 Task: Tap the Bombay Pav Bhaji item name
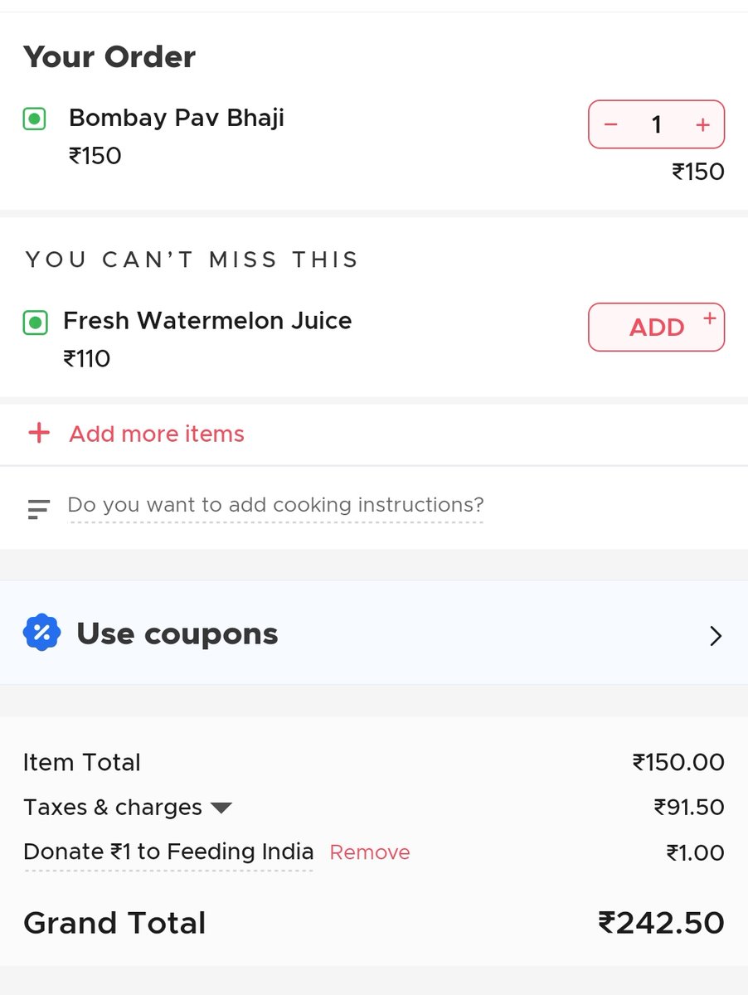coord(177,119)
